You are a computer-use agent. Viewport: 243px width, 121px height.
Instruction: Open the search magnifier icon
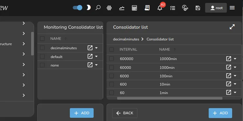click(x=98, y=8)
